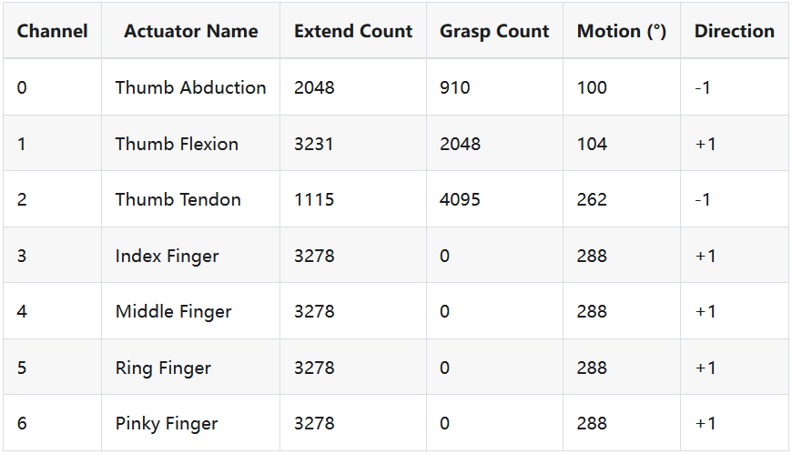
Task: Click the motion value 262
Action: pyautogui.click(x=592, y=199)
